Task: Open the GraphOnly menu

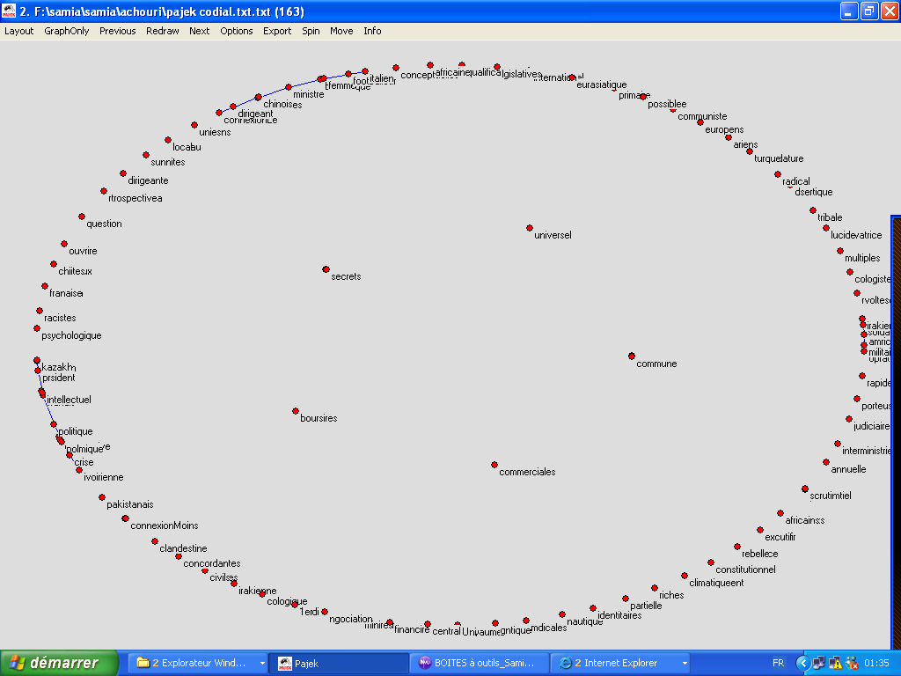Action: click(x=67, y=31)
